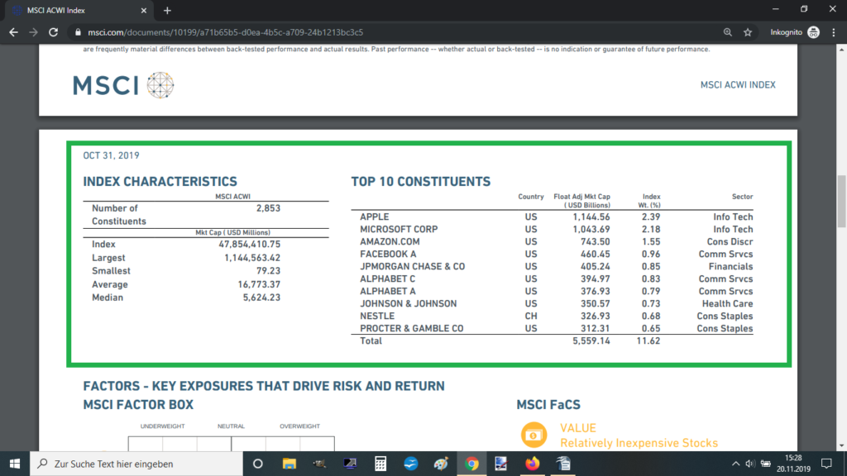
Task: Open the volume control in tray
Action: click(749, 464)
